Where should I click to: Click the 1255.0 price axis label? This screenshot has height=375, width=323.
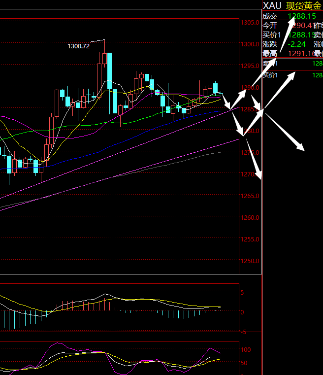click(250, 239)
